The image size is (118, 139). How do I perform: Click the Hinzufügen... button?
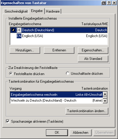point(25,50)
